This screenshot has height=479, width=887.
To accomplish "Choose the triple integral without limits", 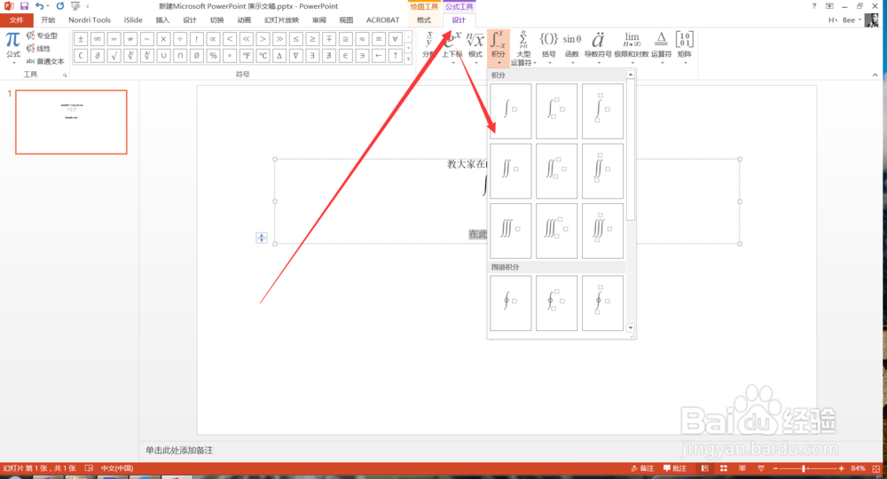I will point(511,231).
